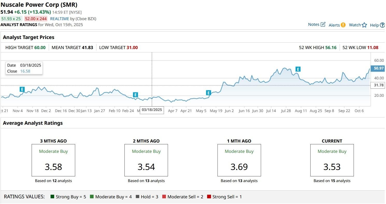Click the tooltip Close value 16.58

pos(25,71)
